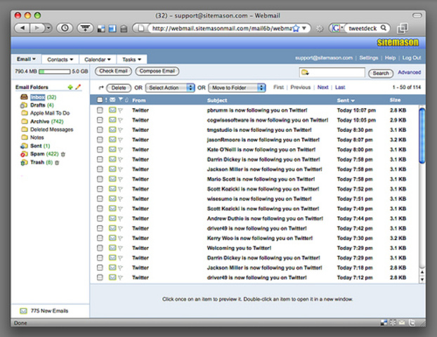Open the Sent folder
Viewport: 437px width, 337px height.
tap(35, 146)
